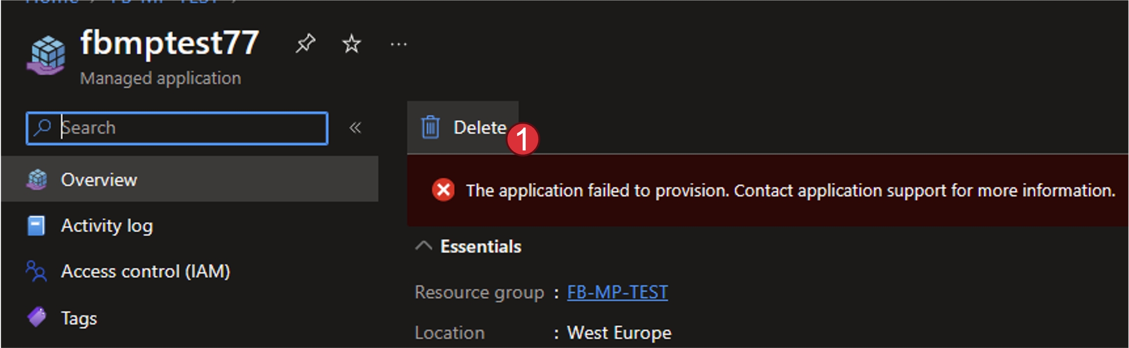Image resolution: width=1129 pixels, height=348 pixels.
Task: Focus the Search input field
Action: (x=191, y=128)
